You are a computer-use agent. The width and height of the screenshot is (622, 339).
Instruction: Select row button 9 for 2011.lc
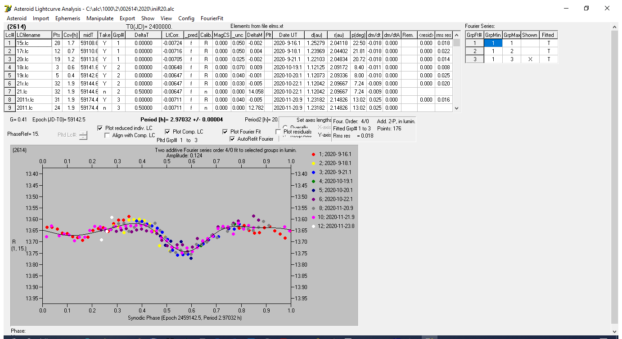pyautogui.click(x=9, y=108)
